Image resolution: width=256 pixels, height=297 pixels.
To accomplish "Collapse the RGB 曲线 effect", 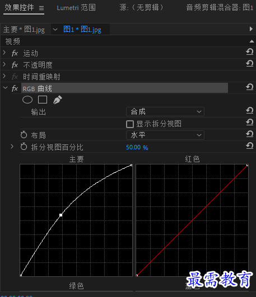I will pos(5,88).
